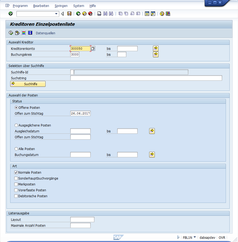Click the Kreditorenkonto bis upper limit field
Image resolution: width=238 pixels, height=242 pixels.
(x=127, y=49)
